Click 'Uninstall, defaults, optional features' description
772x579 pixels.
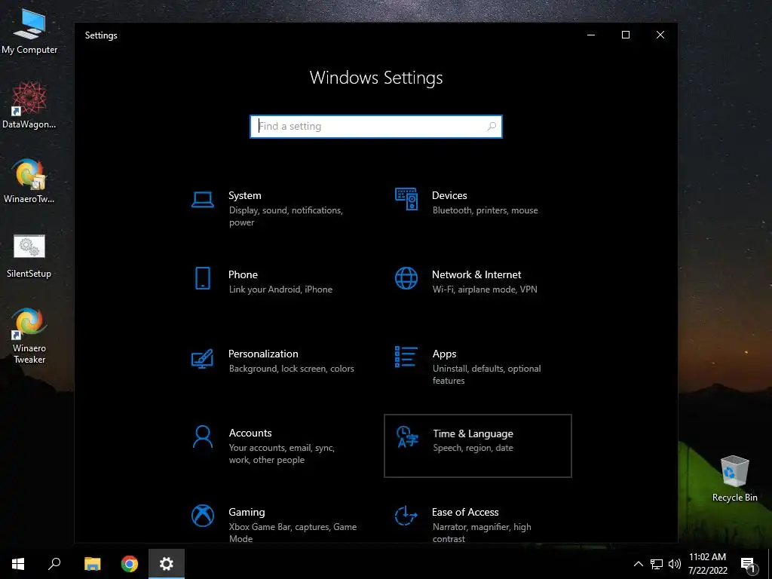tap(486, 375)
